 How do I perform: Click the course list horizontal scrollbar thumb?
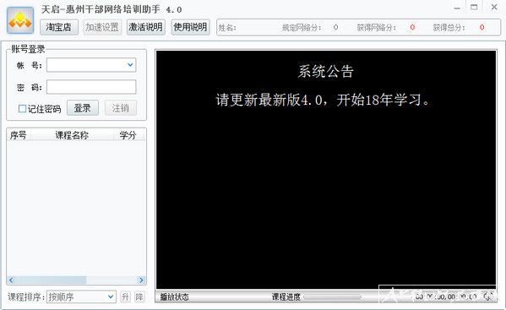tap(51, 280)
